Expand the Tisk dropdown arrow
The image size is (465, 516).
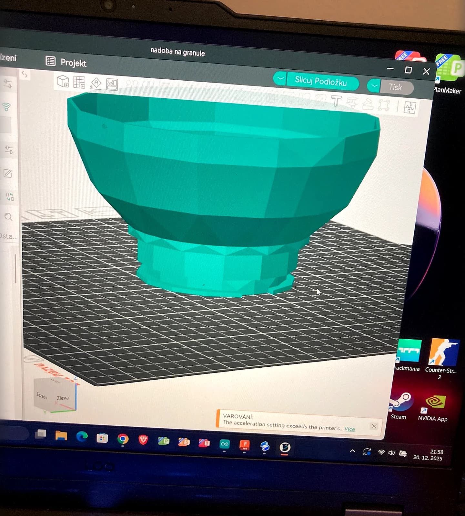374,85
